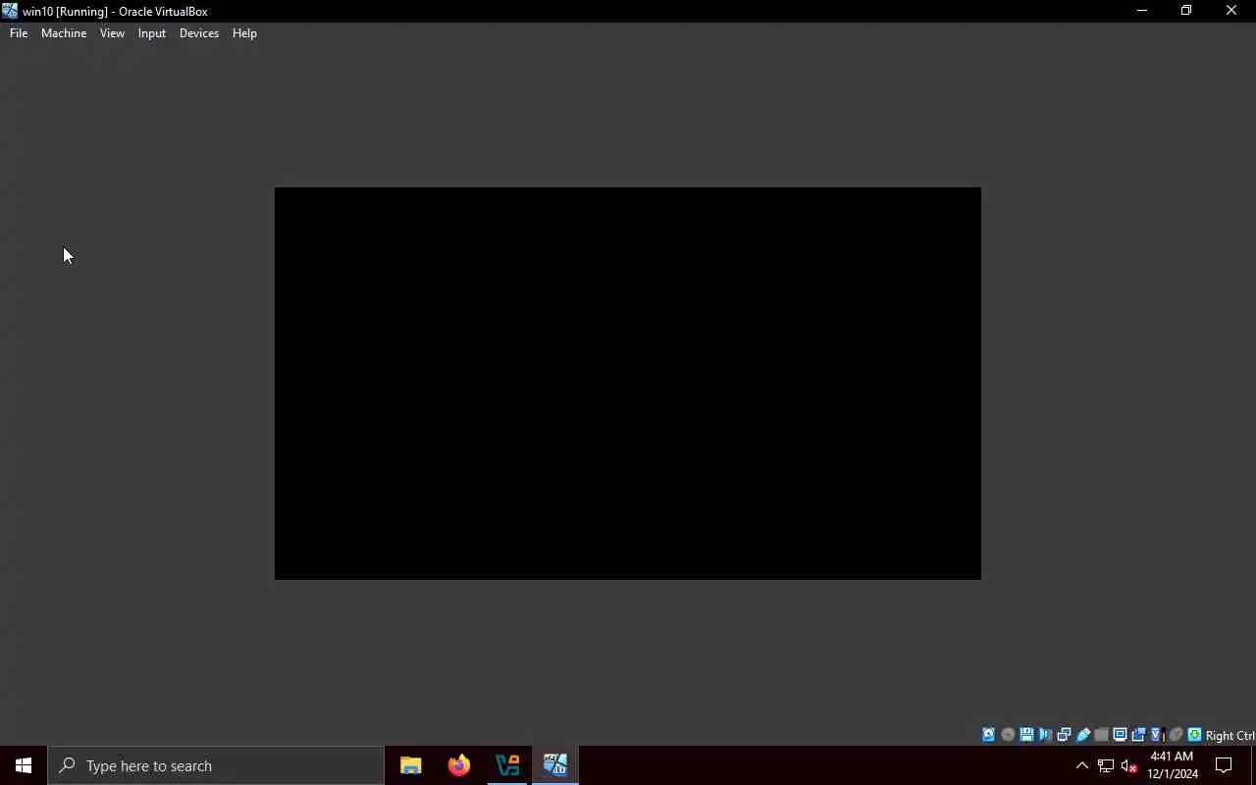Open File Explorer from the taskbar
Viewport: 1256px width, 785px height.
coord(410,765)
